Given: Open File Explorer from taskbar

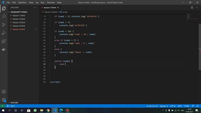Looking at the screenshot, I should pyautogui.click(x=42, y=110).
